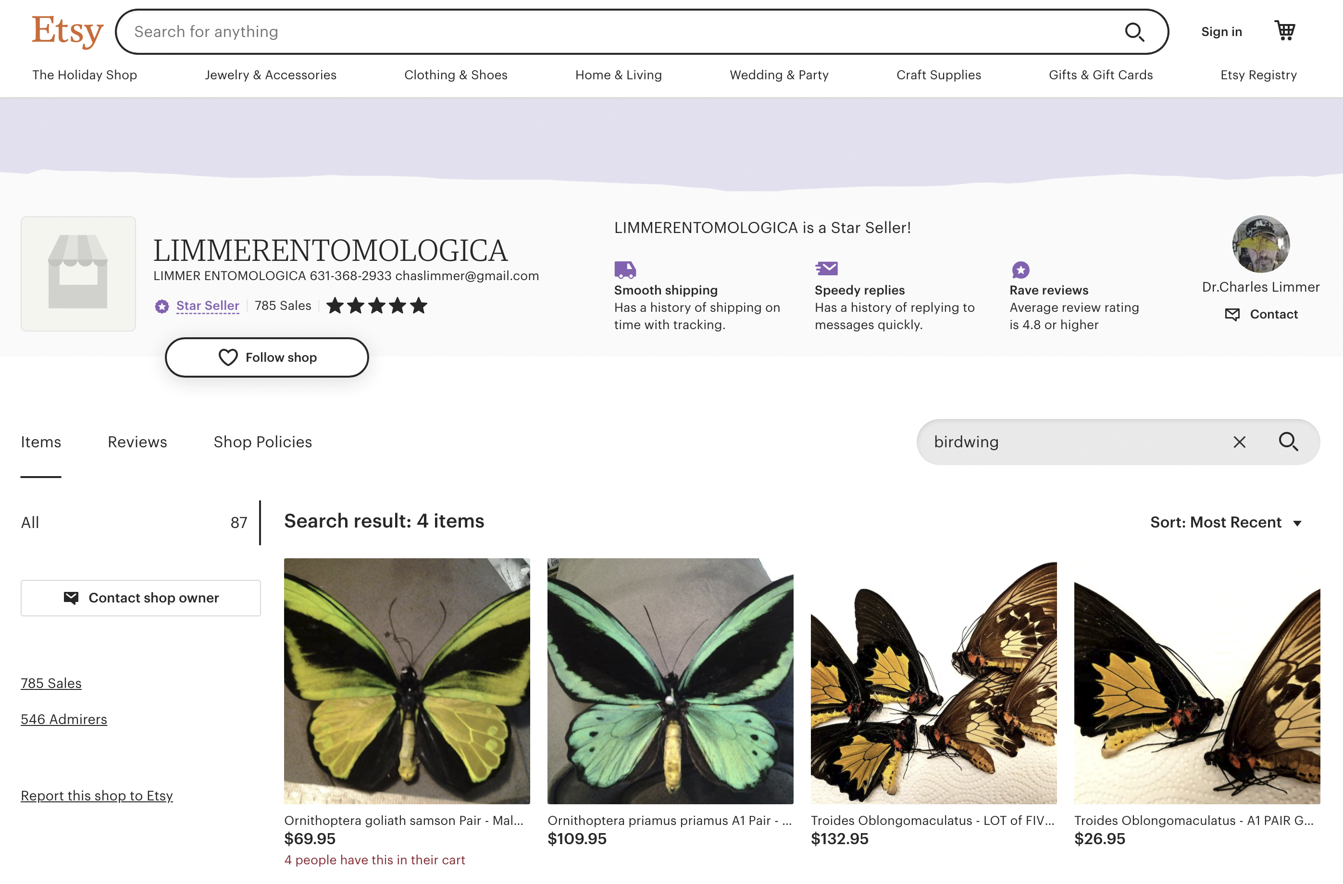Click the shopping cart icon
The image size is (1343, 884).
pyautogui.click(x=1286, y=31)
